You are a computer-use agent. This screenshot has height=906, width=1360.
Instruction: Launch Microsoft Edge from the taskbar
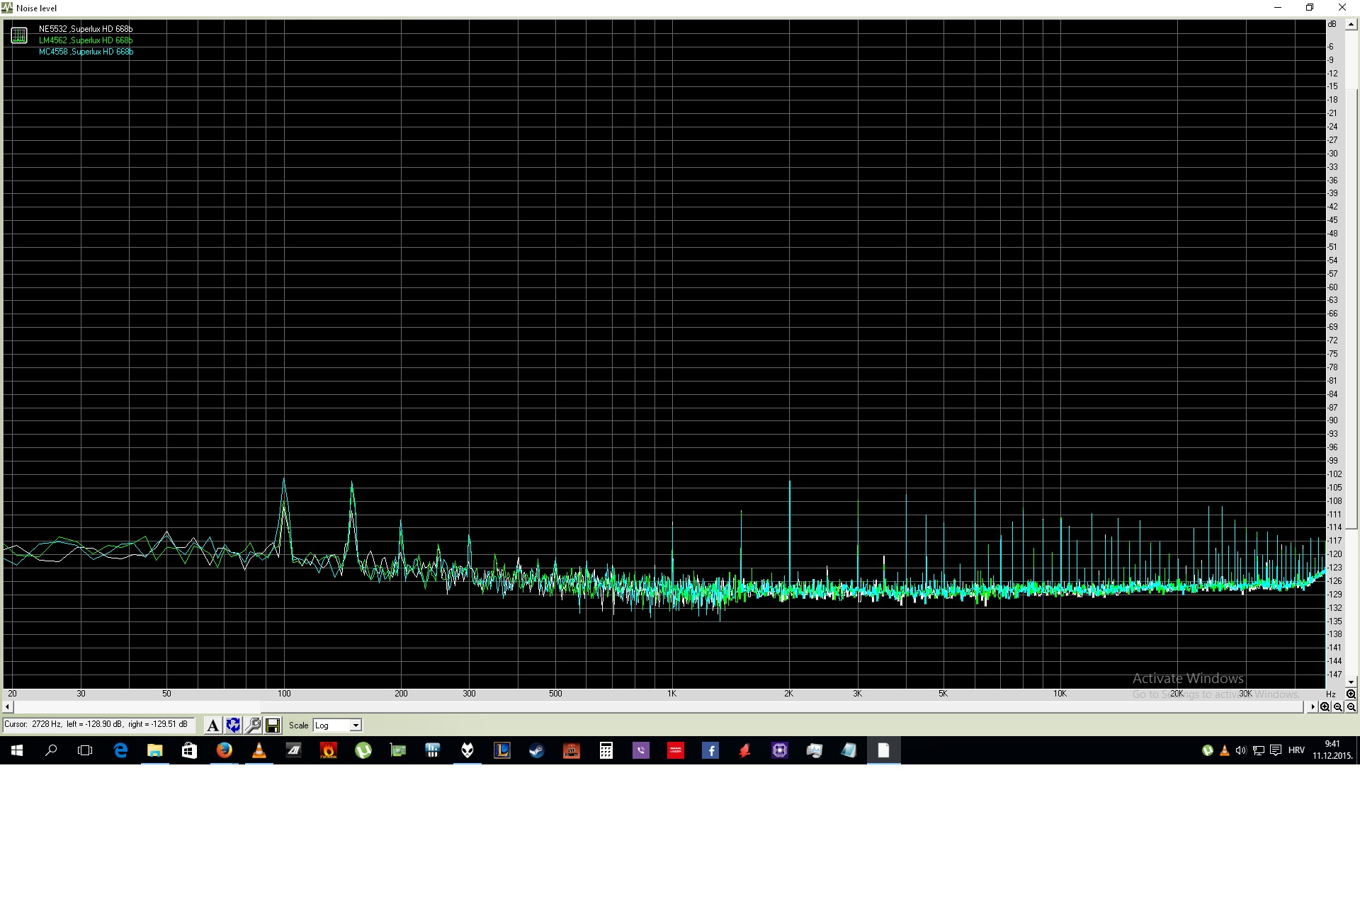click(x=120, y=750)
